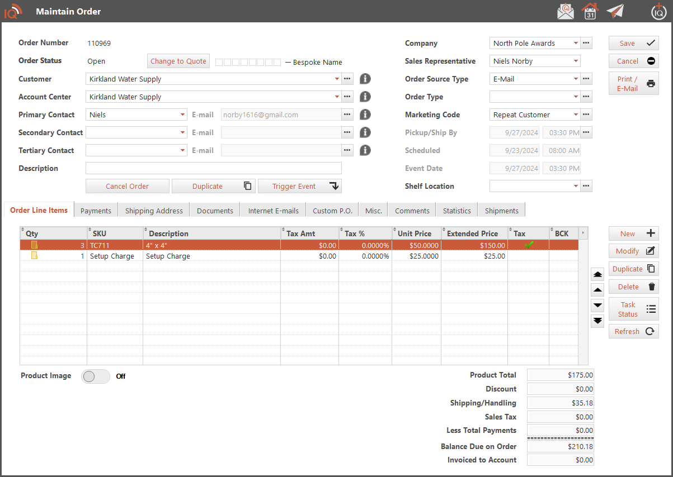This screenshot has width=673, height=477.
Task: Open the calendar home icon
Action: [x=590, y=11]
